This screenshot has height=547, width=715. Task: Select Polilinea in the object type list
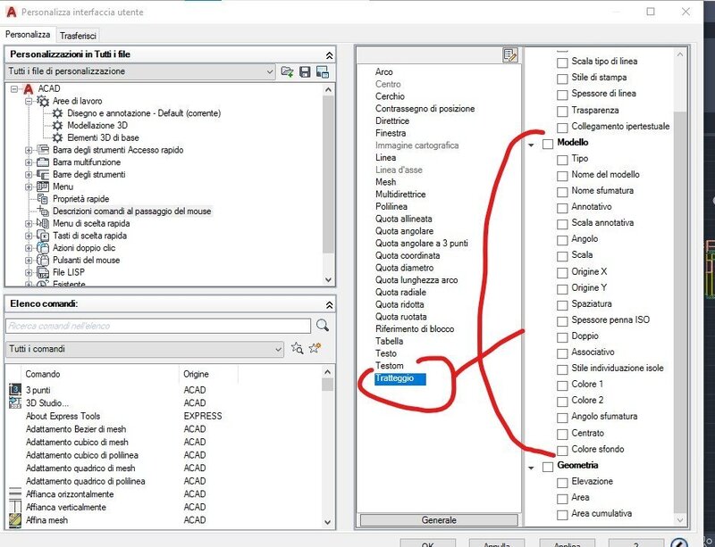tap(391, 206)
